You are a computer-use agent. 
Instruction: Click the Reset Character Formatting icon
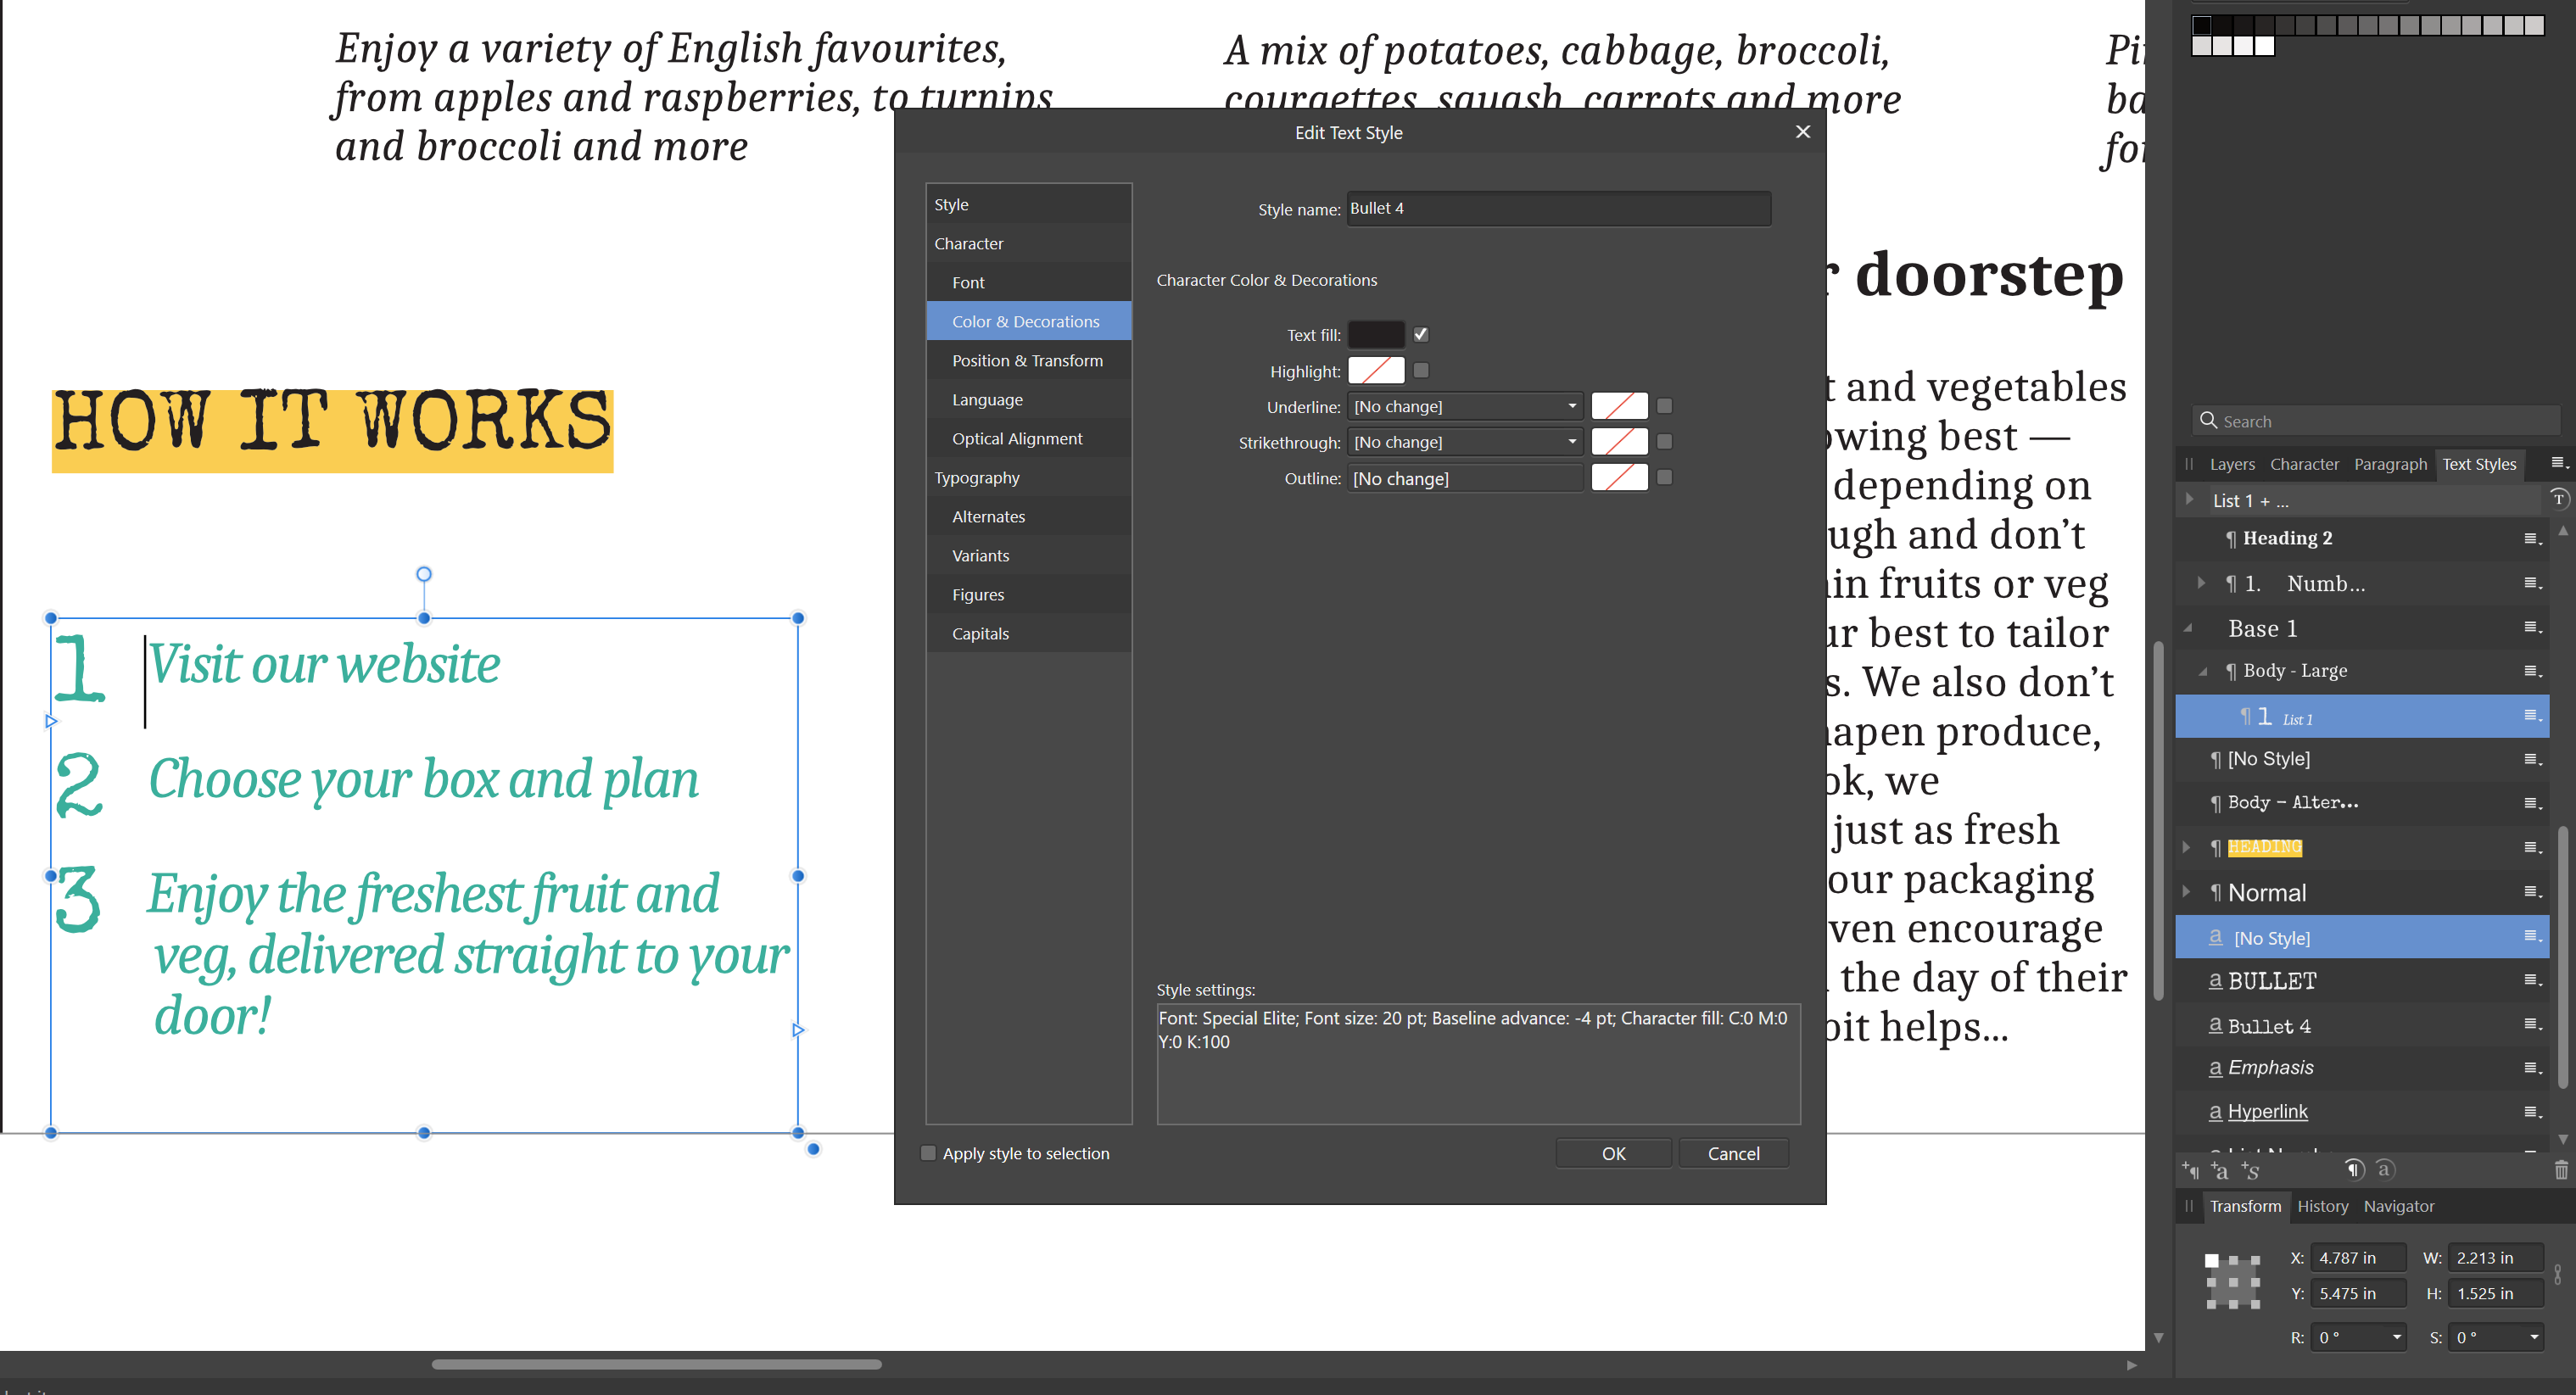point(2385,1169)
